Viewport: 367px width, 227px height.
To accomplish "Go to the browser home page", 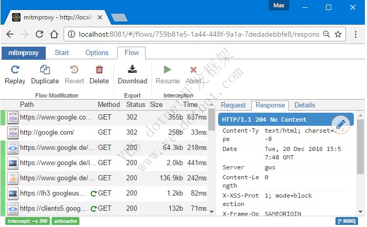I will pos(54,34).
